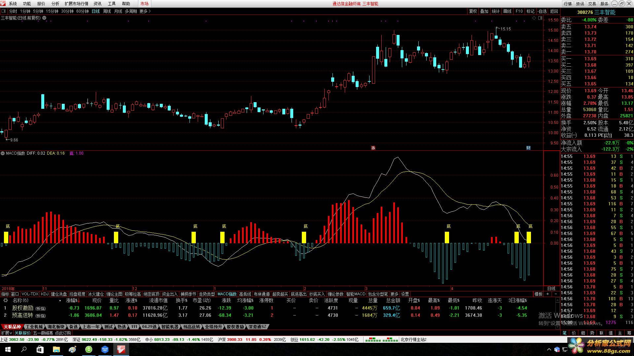Select the 细 tab in tick panel
The height and width of the screenshot is (356, 634).
(583, 333)
